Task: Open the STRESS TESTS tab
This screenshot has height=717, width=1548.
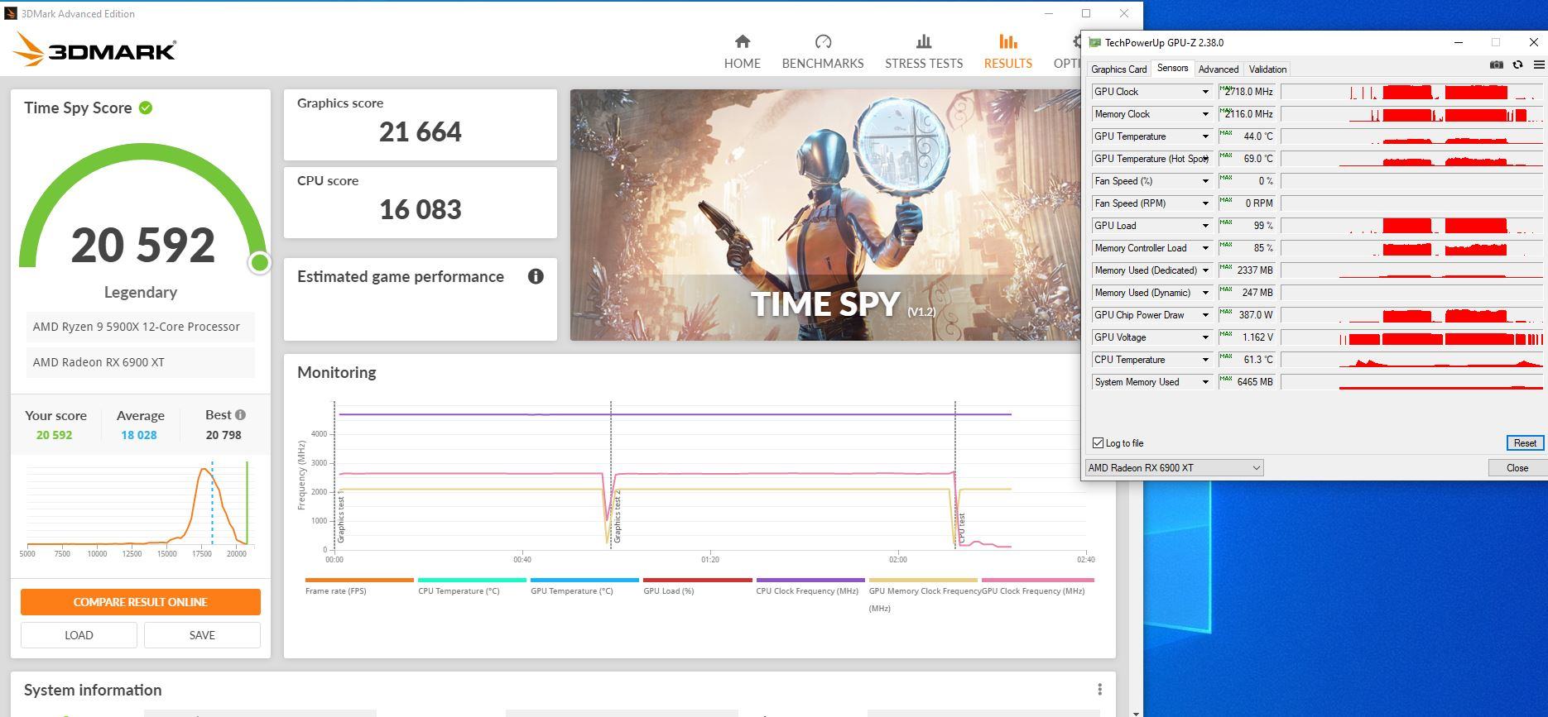Action: pos(923,52)
